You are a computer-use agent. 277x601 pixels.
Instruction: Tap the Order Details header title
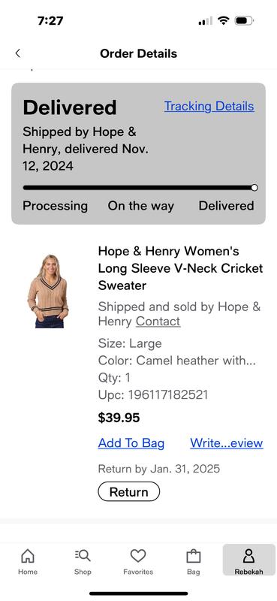point(138,53)
